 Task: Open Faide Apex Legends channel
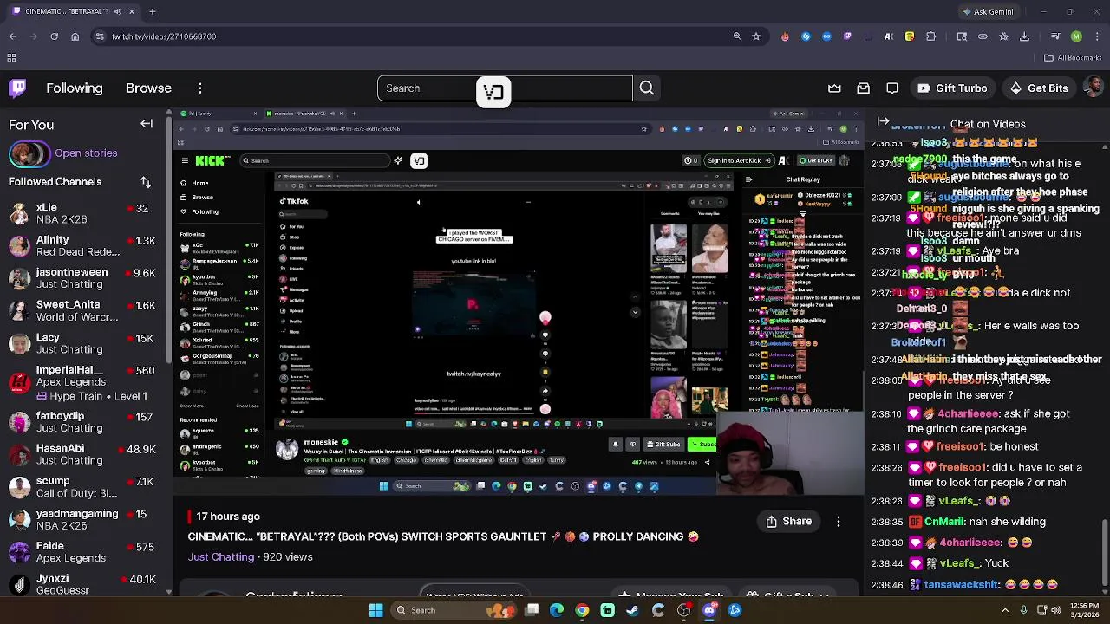tap(84, 552)
